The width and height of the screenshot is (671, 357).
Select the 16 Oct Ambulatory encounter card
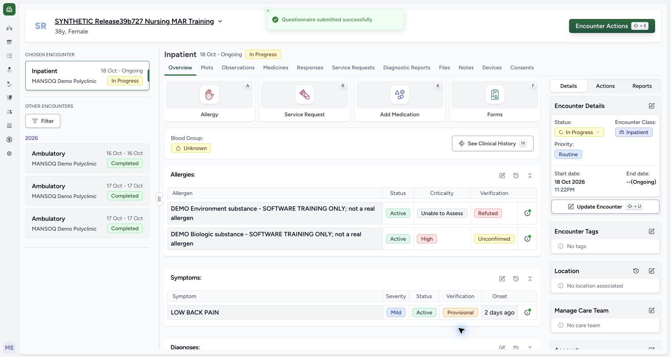(87, 158)
